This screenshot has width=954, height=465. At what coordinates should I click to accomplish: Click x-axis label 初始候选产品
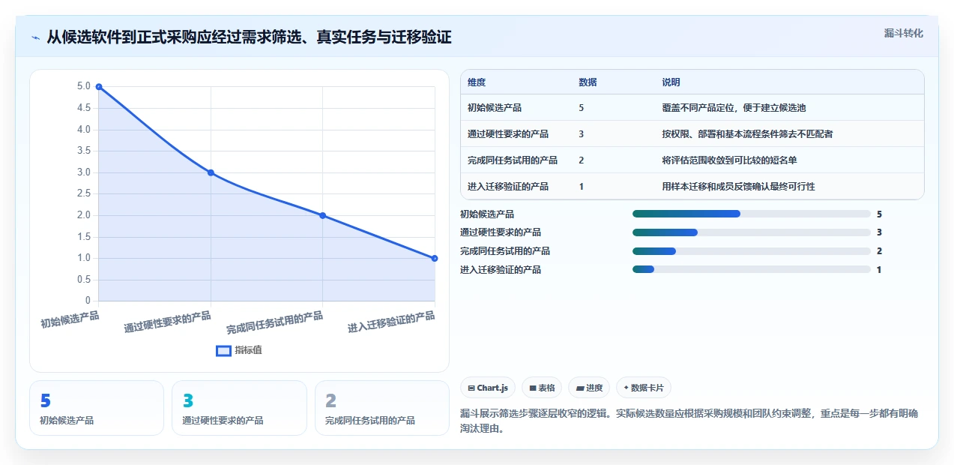[x=70, y=319]
